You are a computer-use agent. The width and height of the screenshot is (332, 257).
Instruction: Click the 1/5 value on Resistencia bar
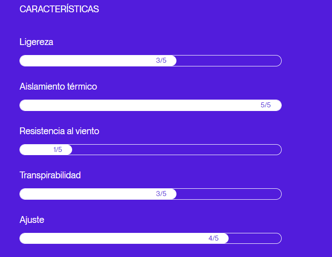point(58,150)
